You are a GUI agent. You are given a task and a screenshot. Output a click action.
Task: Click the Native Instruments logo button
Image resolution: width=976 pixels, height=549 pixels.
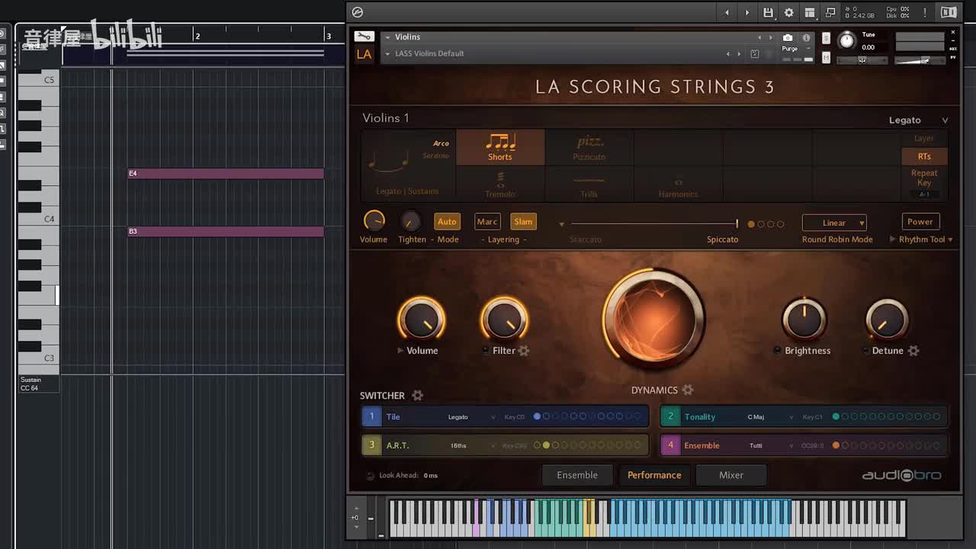pyautogui.click(x=949, y=12)
